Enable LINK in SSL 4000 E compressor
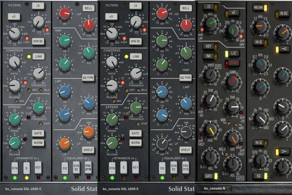 click(x=136, y=56)
